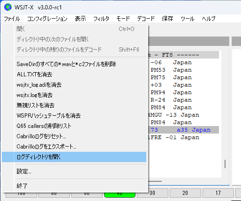The width and height of the screenshot is (241, 201).
Task: Select decode row with FRE -01 Japan
Action: [x=184, y=137]
